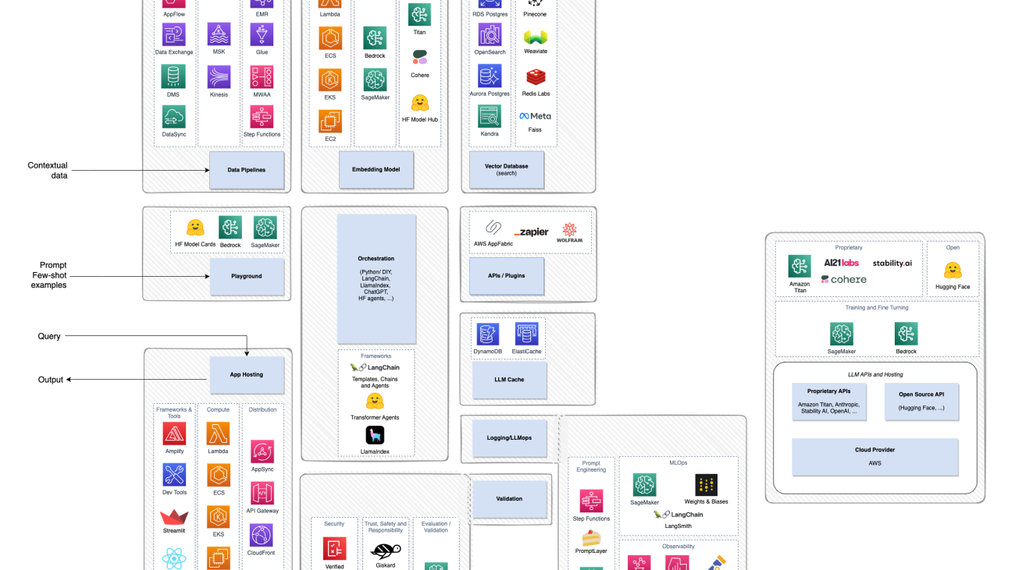Select the EC2 icon
Viewport: 1015px width, 570px height.
330,122
